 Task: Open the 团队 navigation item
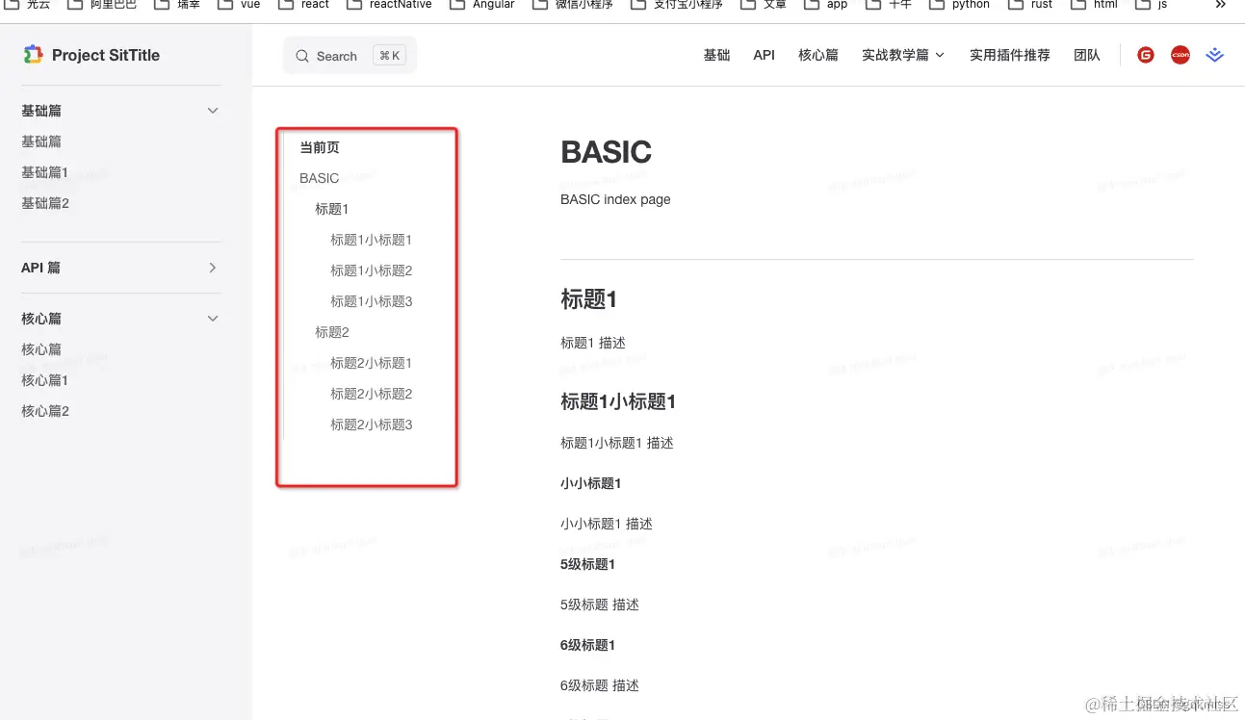click(x=1087, y=55)
